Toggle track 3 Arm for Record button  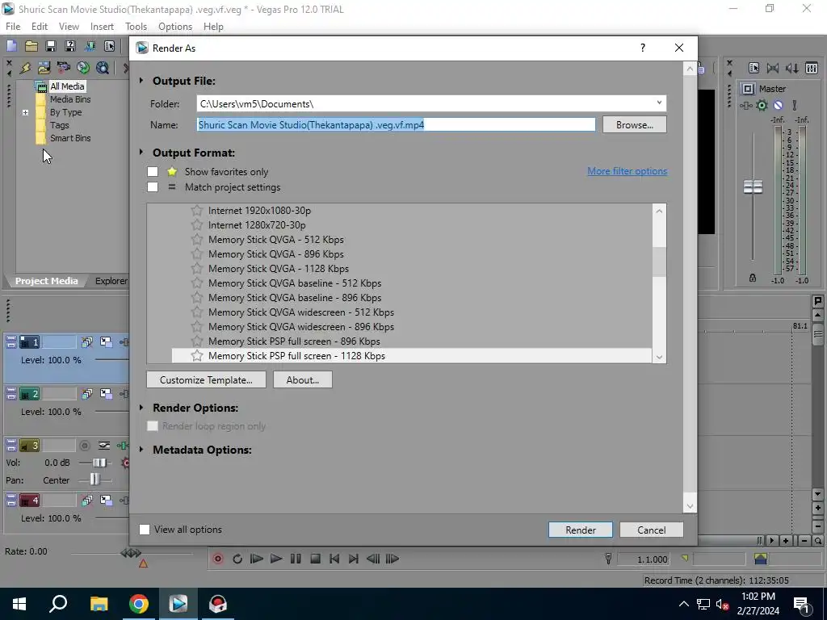(84, 446)
